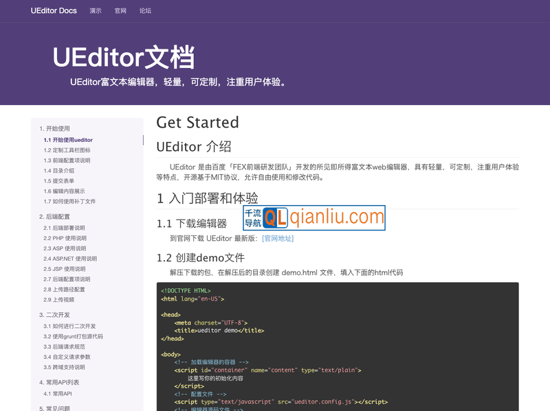
Task: Open the 官网 link in top navbar
Action: coord(120,11)
